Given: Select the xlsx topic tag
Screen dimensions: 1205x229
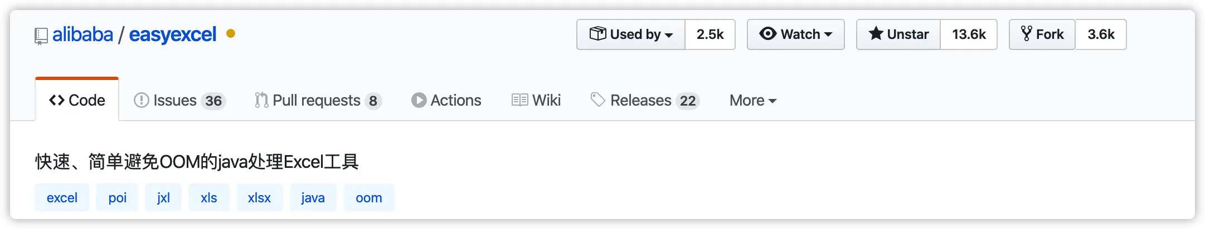Looking at the screenshot, I should tap(259, 198).
